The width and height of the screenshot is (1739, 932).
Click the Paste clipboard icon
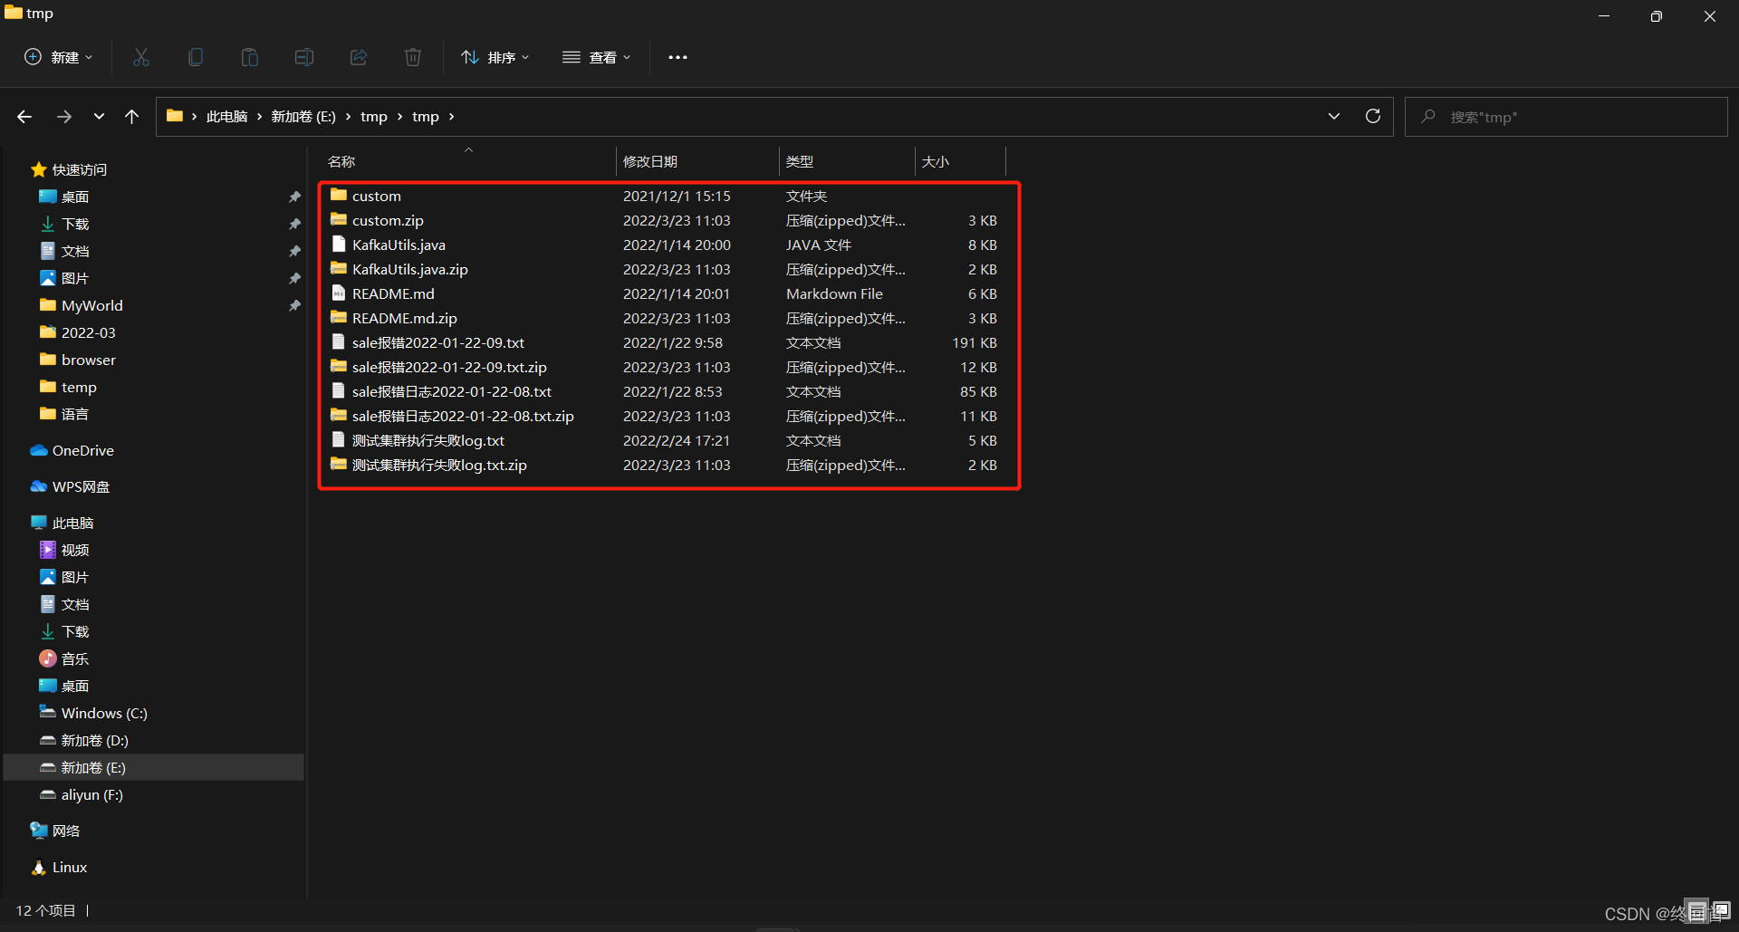point(250,57)
